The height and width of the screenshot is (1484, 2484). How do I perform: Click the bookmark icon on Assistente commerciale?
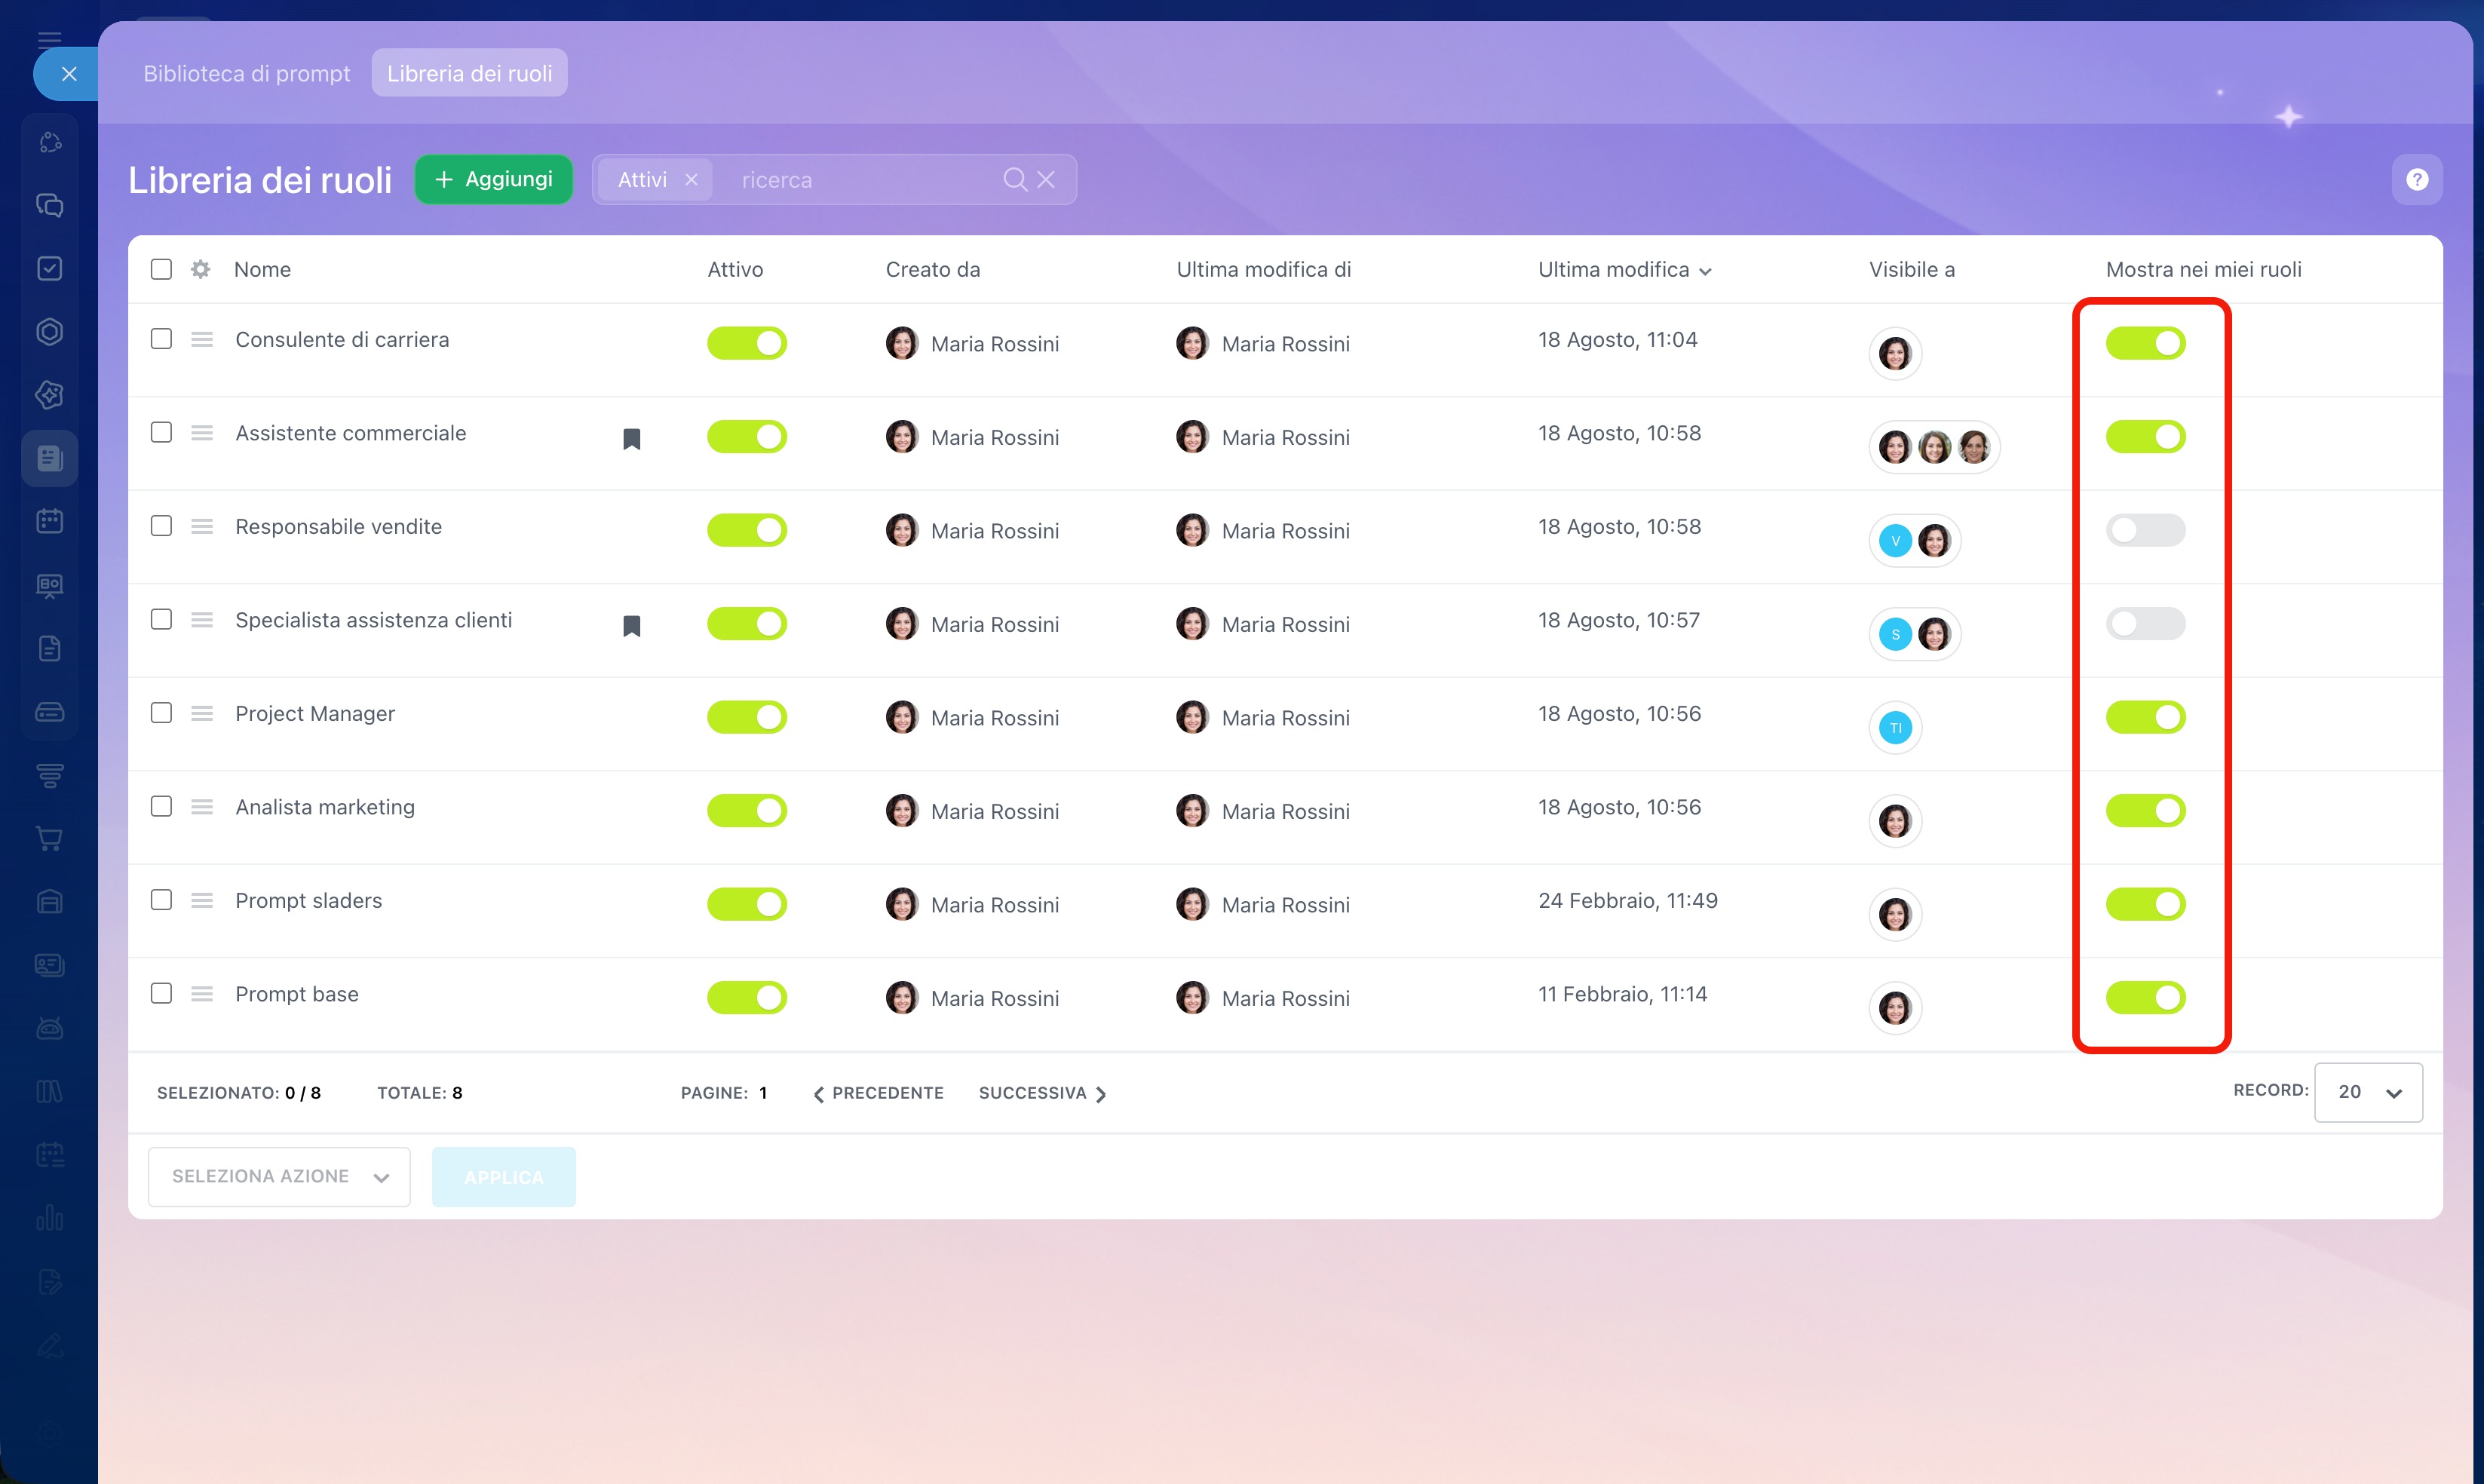(x=632, y=438)
